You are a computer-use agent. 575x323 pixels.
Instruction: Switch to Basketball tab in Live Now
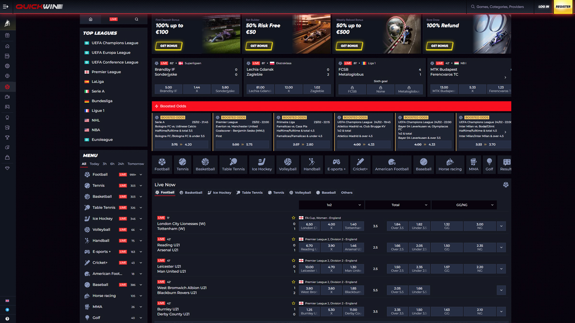point(191,193)
